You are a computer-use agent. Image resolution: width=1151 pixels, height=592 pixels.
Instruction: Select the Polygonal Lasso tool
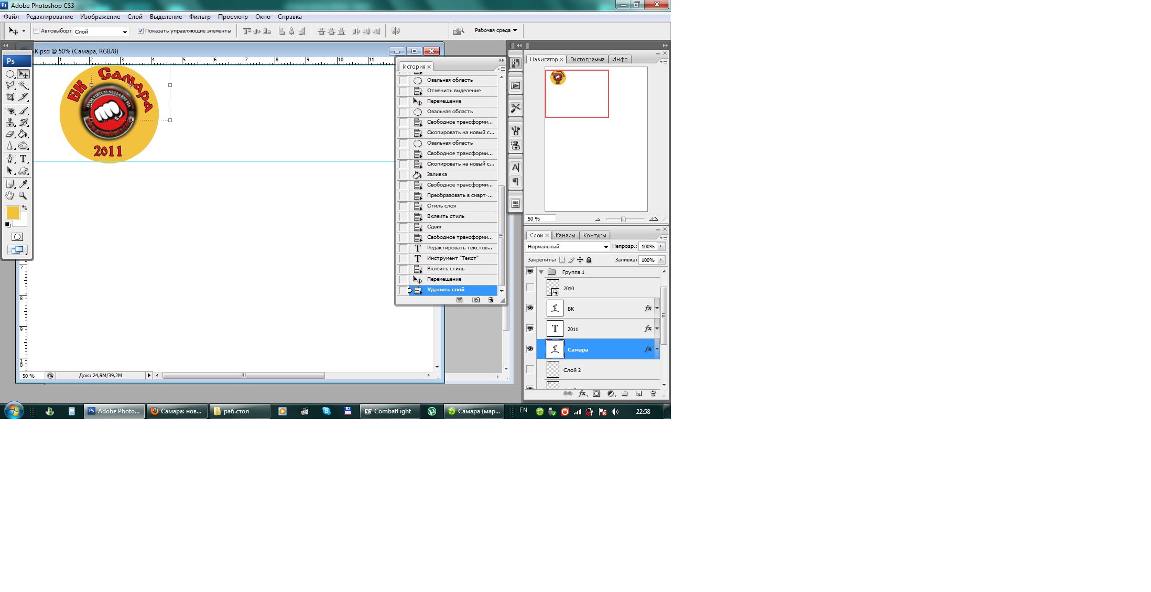coord(10,85)
